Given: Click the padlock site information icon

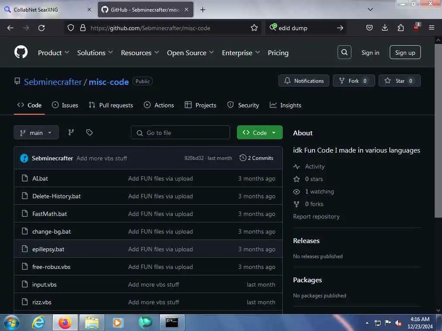Looking at the screenshot, I should coord(82,28).
